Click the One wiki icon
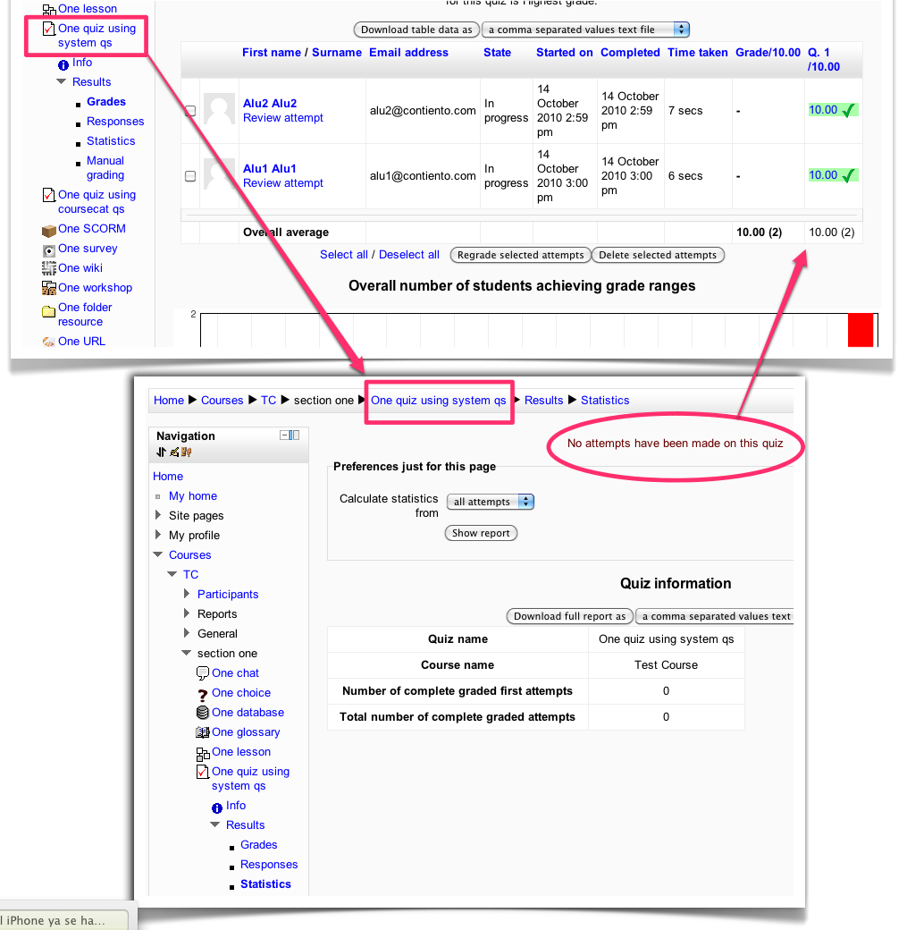The height and width of the screenshot is (930, 907). coord(48,268)
